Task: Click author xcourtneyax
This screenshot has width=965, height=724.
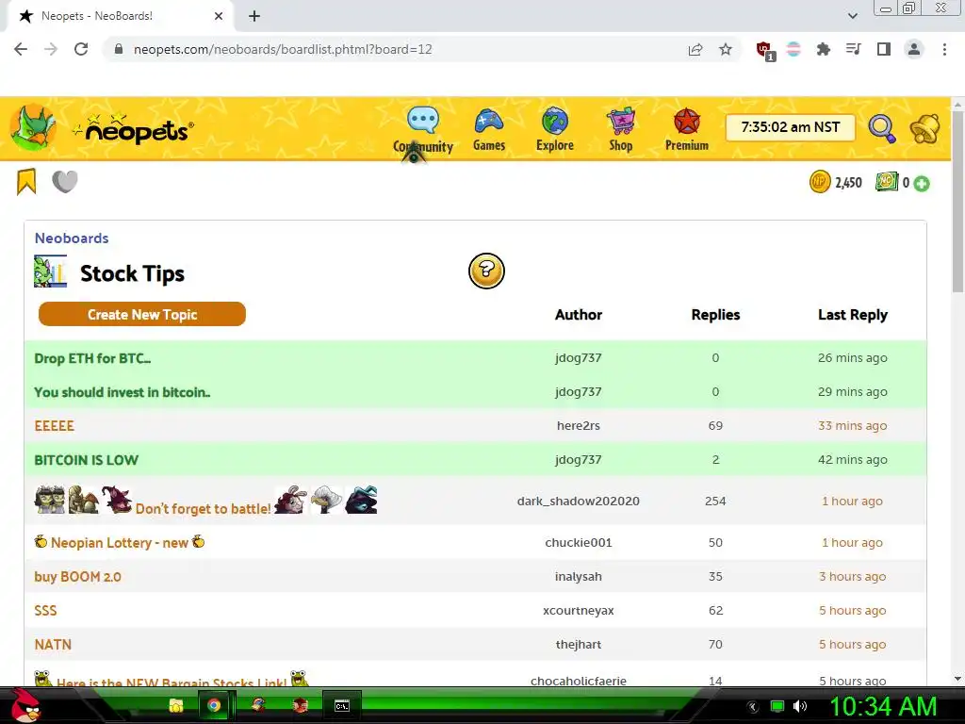Action: click(x=579, y=611)
